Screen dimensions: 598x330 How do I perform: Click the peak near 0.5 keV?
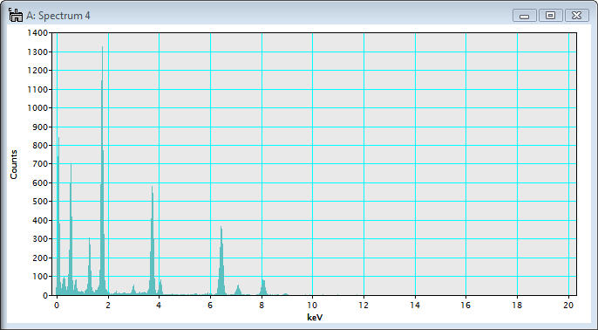pos(71,229)
